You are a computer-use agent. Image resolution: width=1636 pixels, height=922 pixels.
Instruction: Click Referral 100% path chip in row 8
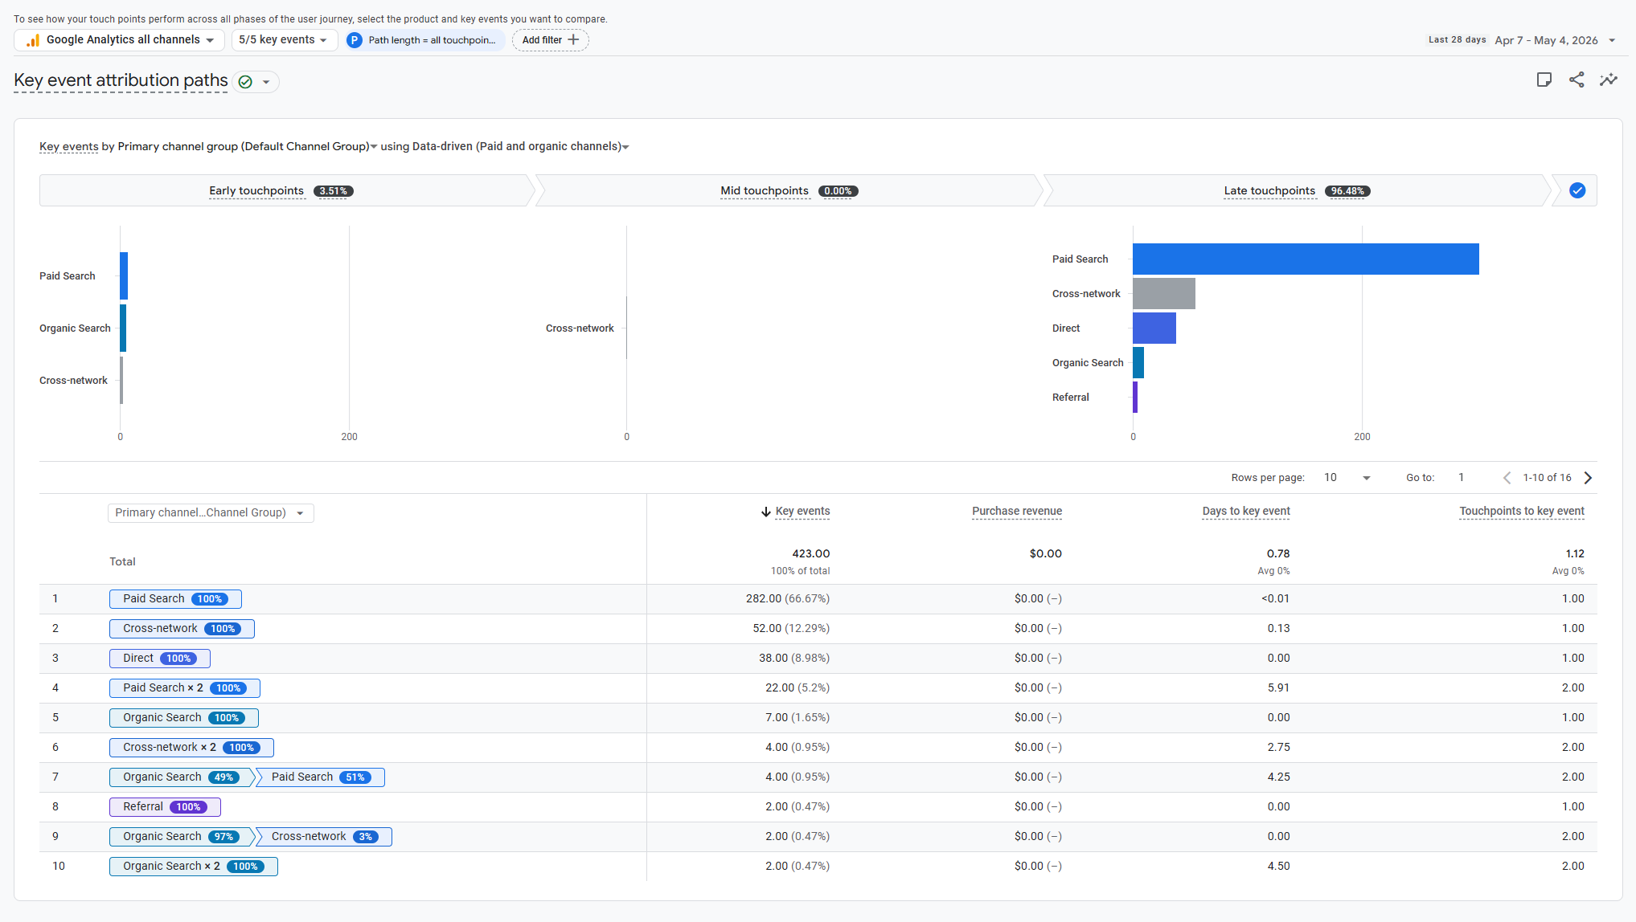pos(165,807)
